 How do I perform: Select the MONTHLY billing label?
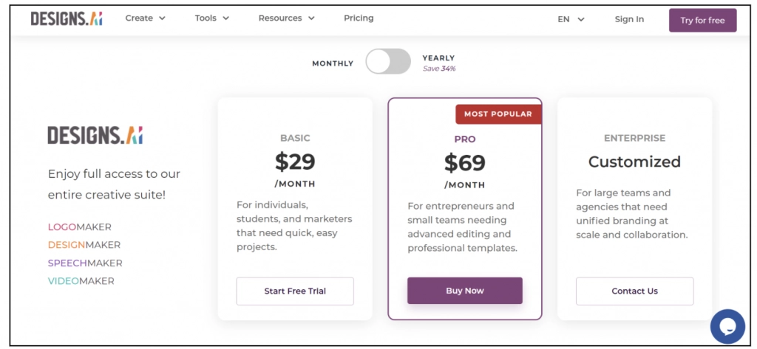[x=333, y=63]
